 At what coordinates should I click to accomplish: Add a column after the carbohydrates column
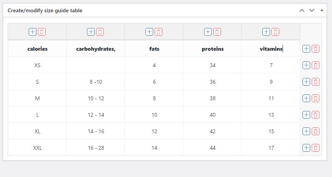coord(91,32)
